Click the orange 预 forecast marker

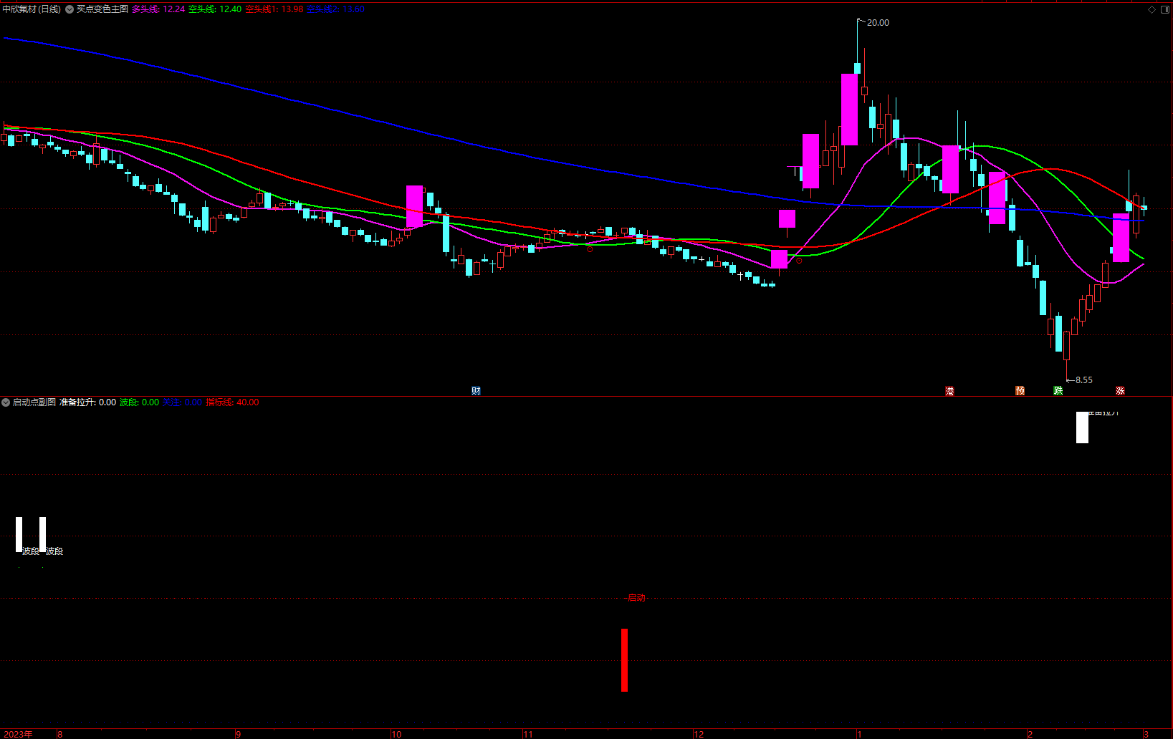coord(1020,391)
